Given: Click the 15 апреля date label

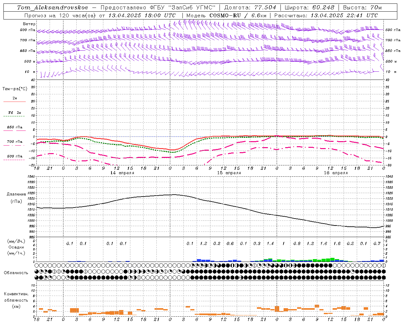Looking at the screenshot, I should (x=229, y=173).
